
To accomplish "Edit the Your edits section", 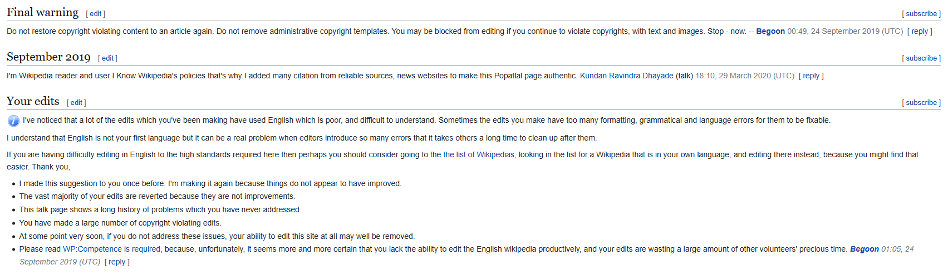I will (76, 103).
